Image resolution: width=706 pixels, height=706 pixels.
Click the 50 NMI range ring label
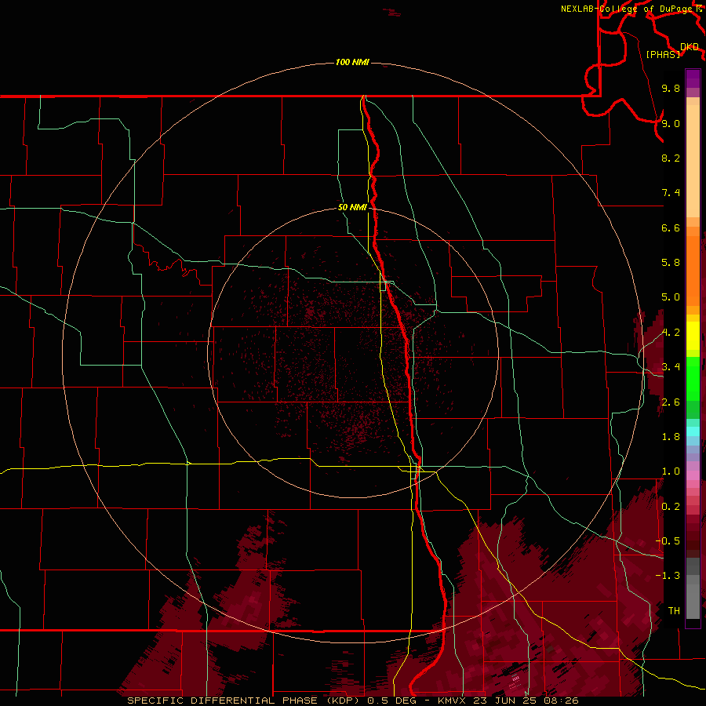[352, 207]
